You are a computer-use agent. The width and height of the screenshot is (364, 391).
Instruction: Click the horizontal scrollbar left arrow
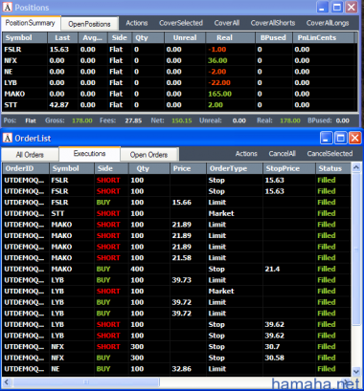6,382
